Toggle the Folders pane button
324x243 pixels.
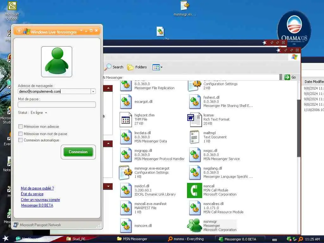pyautogui.click(x=137, y=67)
